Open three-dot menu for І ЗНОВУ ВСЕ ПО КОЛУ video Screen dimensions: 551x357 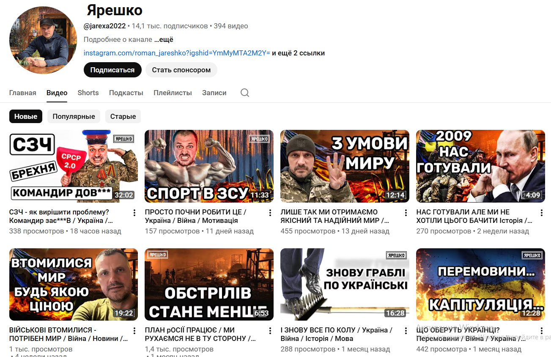[406, 331]
